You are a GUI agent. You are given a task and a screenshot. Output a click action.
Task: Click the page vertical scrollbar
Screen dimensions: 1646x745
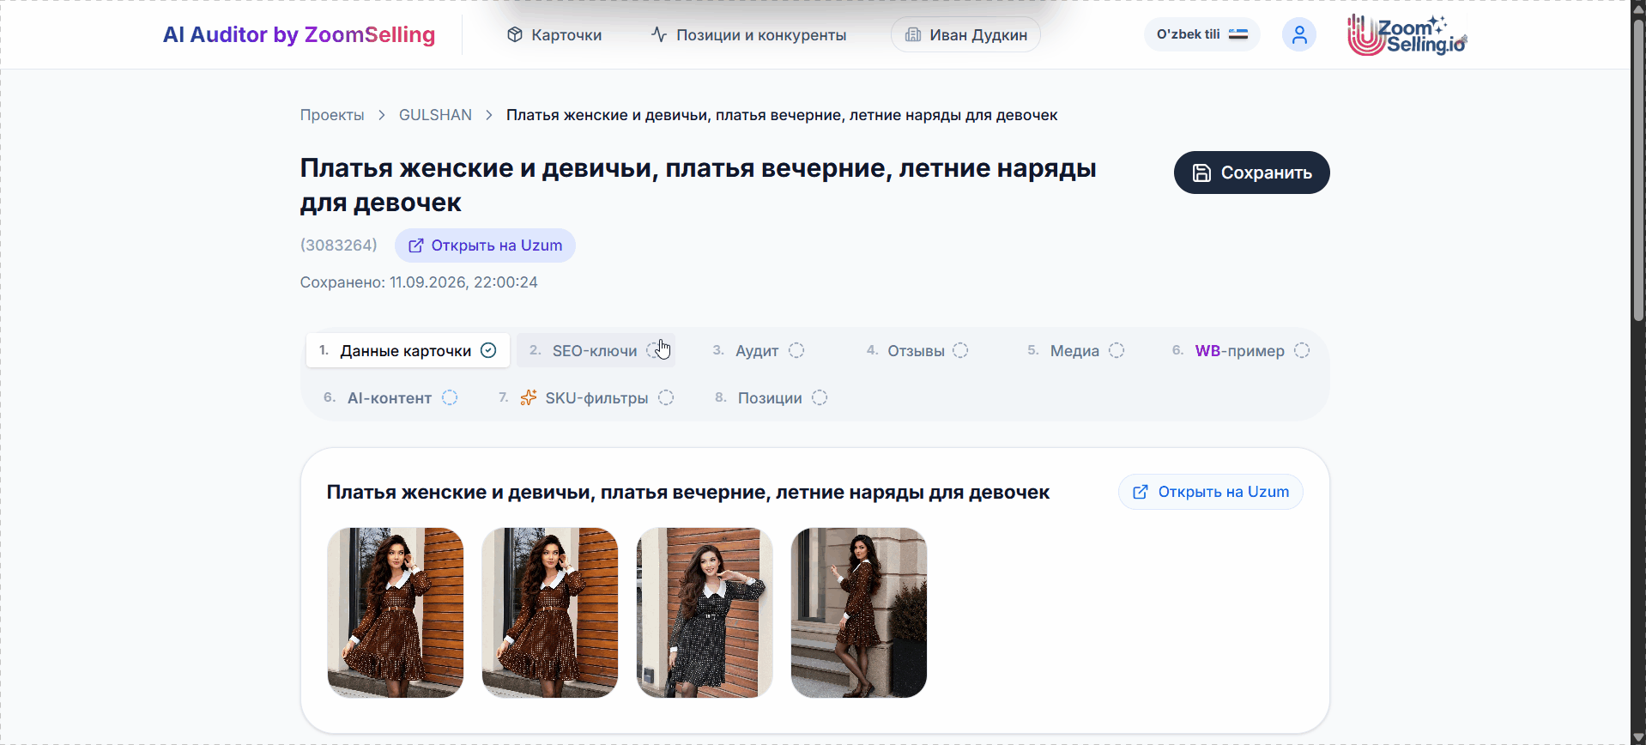(1638, 172)
